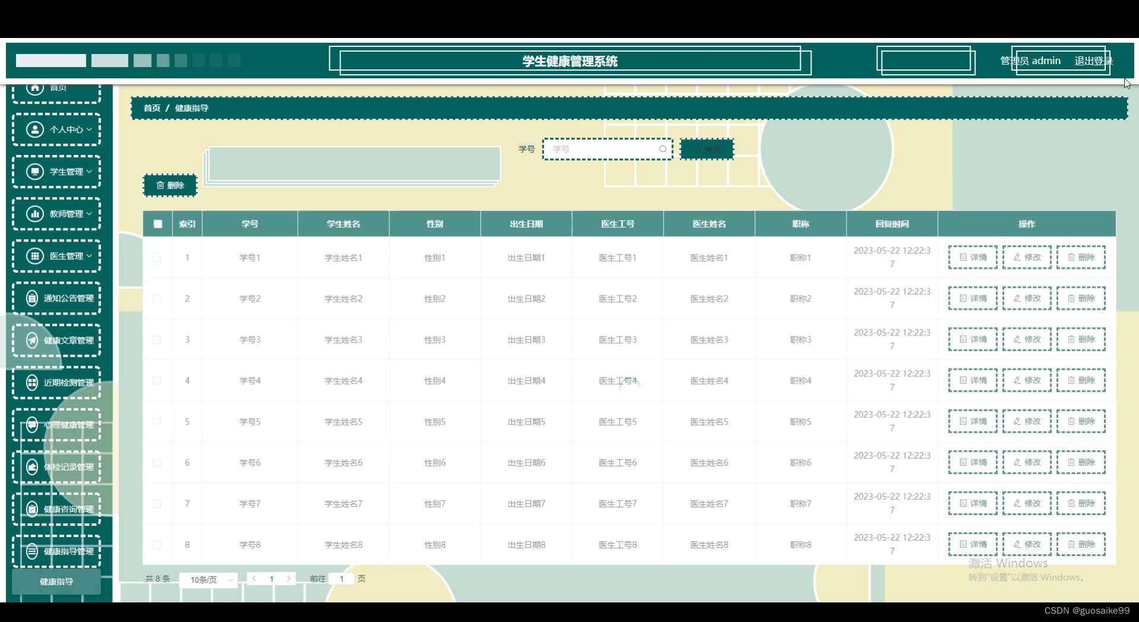Expand the 学生管理 dropdown chevron
This screenshot has width=1139, height=622.
(x=89, y=172)
